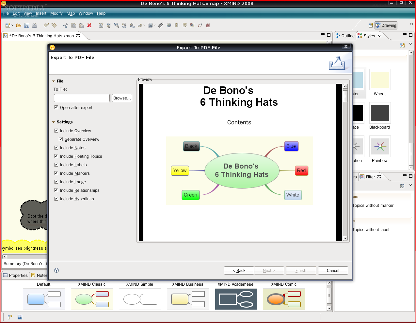
Task: Click the Save floppy disk icon
Action: tap(27, 25)
